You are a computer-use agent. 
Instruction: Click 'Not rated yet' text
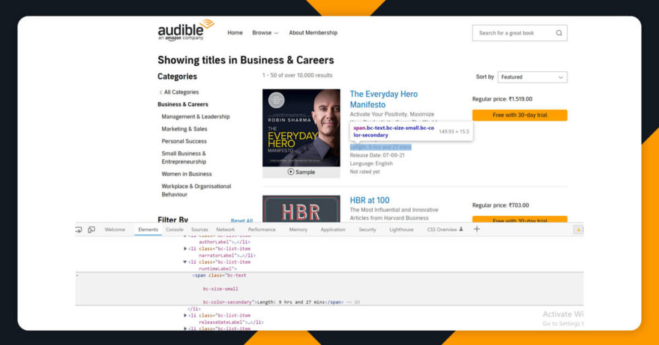[x=364, y=172]
